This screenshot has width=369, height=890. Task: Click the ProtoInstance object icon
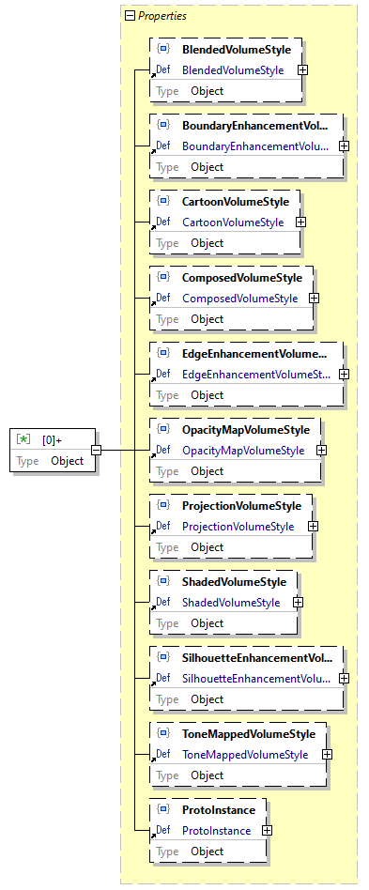[x=163, y=809]
